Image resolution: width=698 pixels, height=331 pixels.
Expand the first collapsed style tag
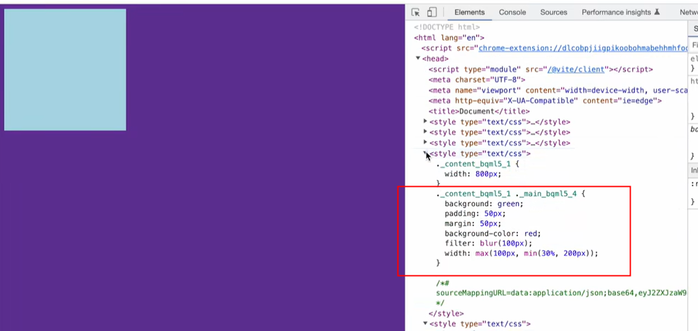[425, 122]
